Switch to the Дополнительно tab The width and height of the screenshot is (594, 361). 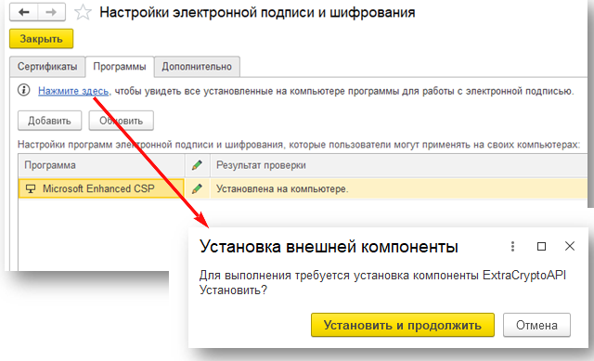(197, 67)
